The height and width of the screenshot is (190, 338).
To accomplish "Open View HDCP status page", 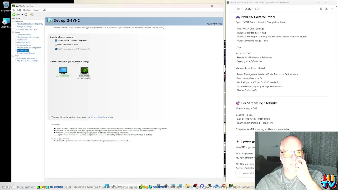I will click(24, 42).
